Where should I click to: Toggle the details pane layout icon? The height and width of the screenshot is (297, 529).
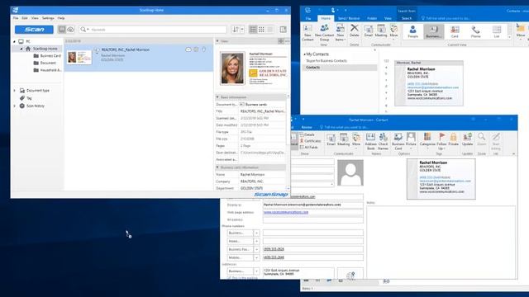[283, 30]
